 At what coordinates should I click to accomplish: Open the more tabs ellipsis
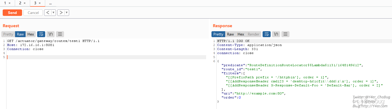pos(51,3)
